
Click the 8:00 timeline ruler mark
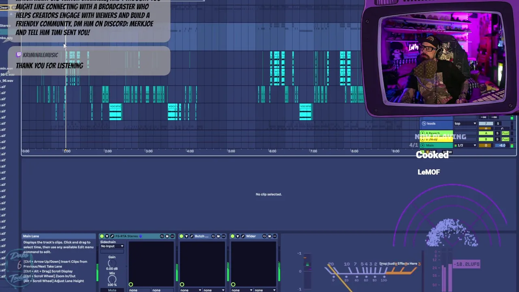(355, 151)
